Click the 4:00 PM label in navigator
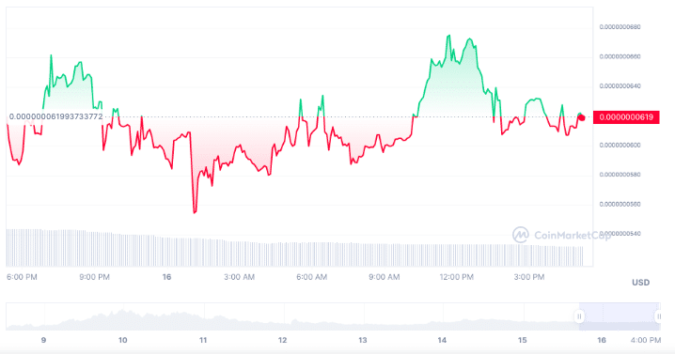 point(646,340)
